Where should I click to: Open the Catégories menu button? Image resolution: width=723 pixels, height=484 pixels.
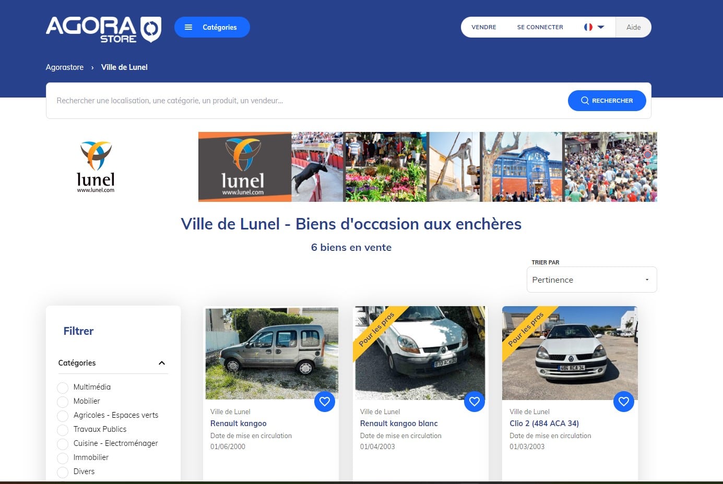pos(212,27)
